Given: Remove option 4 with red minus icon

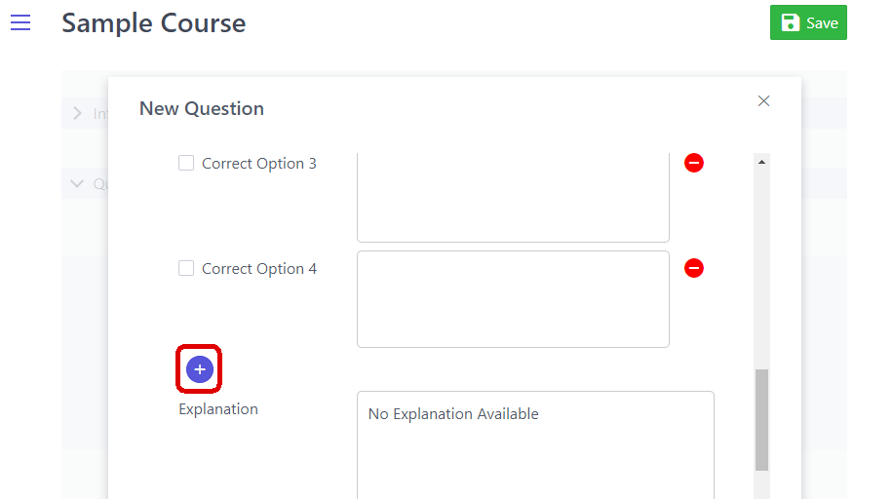Looking at the screenshot, I should point(694,268).
